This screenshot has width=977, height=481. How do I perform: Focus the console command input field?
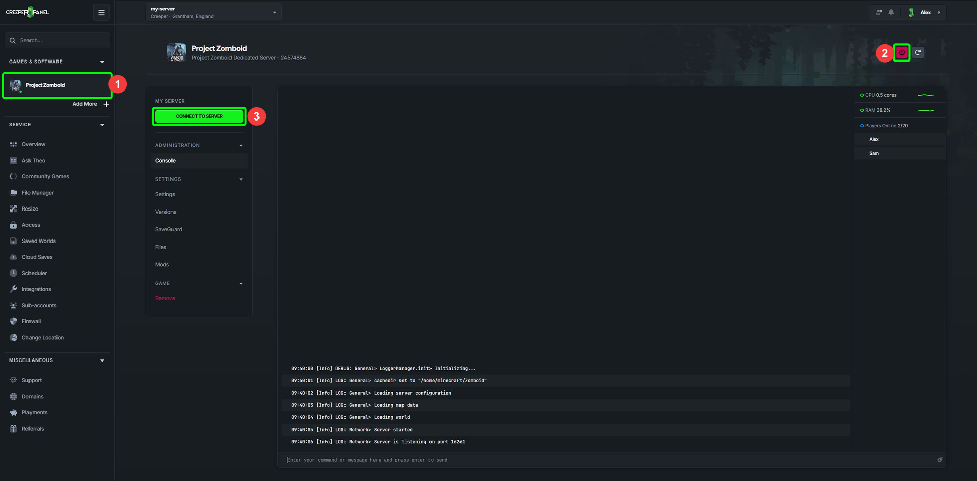(611, 460)
